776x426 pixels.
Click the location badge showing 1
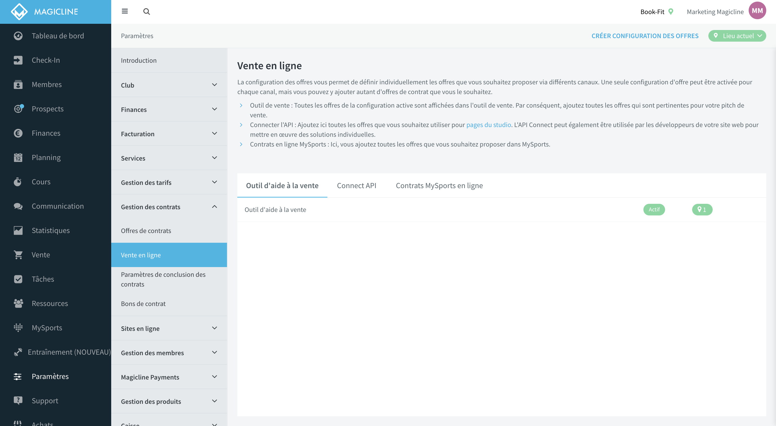coord(702,209)
